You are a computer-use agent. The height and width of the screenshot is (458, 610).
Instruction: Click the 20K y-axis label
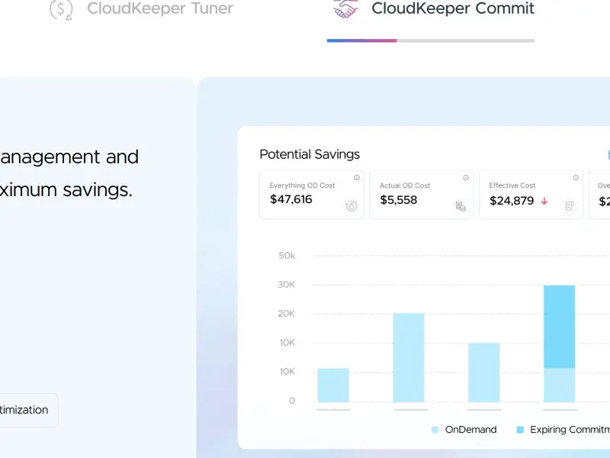(287, 314)
